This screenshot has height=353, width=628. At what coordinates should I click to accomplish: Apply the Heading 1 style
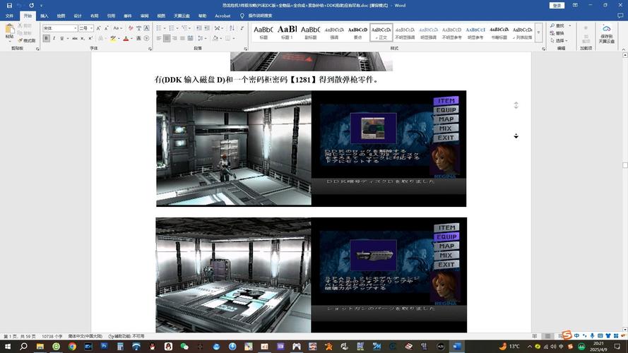point(288,32)
